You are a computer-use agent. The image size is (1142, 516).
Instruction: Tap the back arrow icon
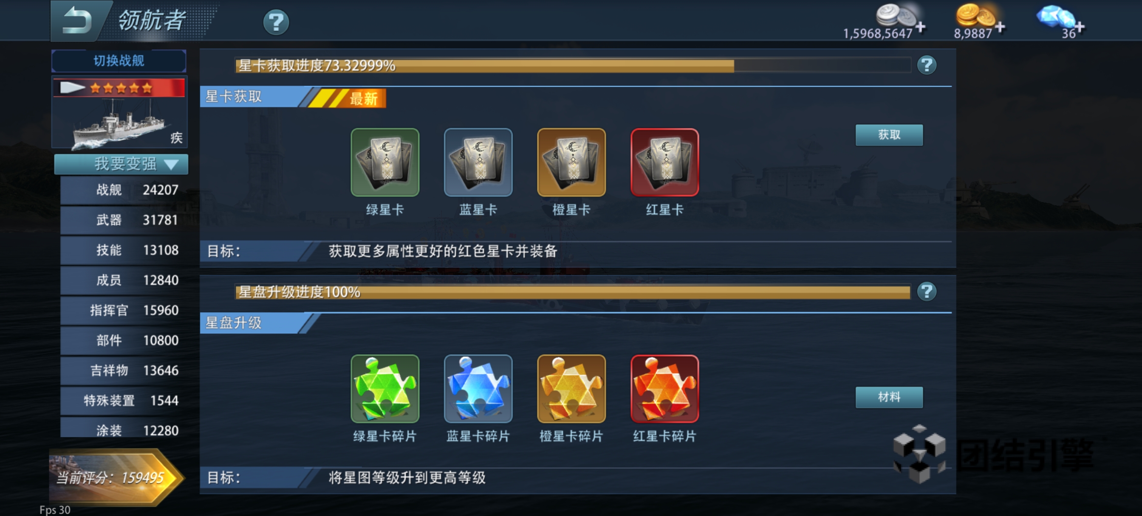pyautogui.click(x=77, y=20)
